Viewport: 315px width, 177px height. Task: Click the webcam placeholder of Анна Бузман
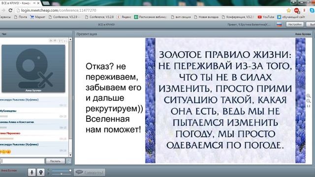tap(33, 68)
